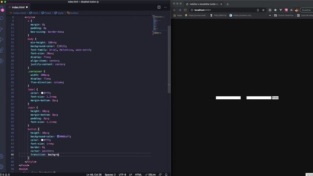This screenshot has height=176, width=313.
Task: Focus the second white input beside Enviar
Action: coord(259,98)
